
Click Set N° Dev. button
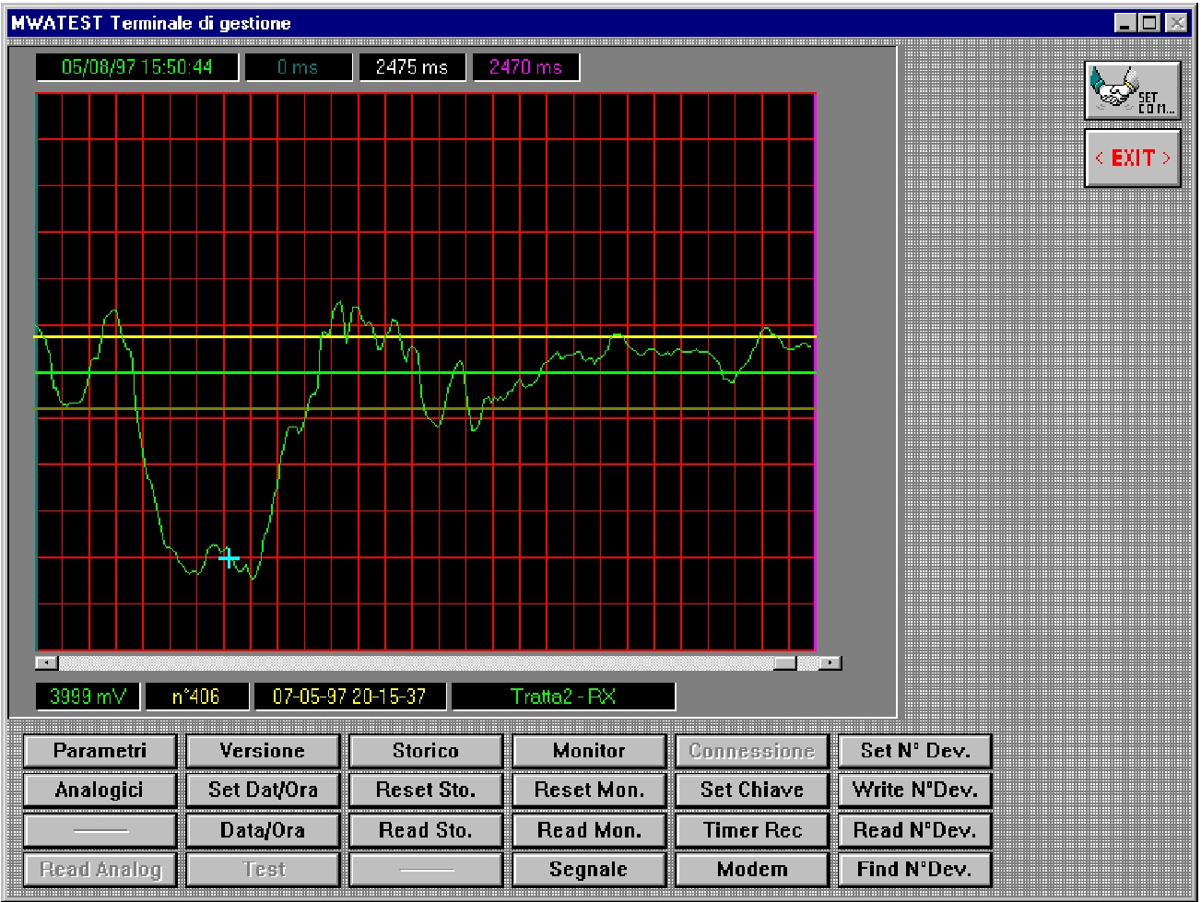[915, 751]
